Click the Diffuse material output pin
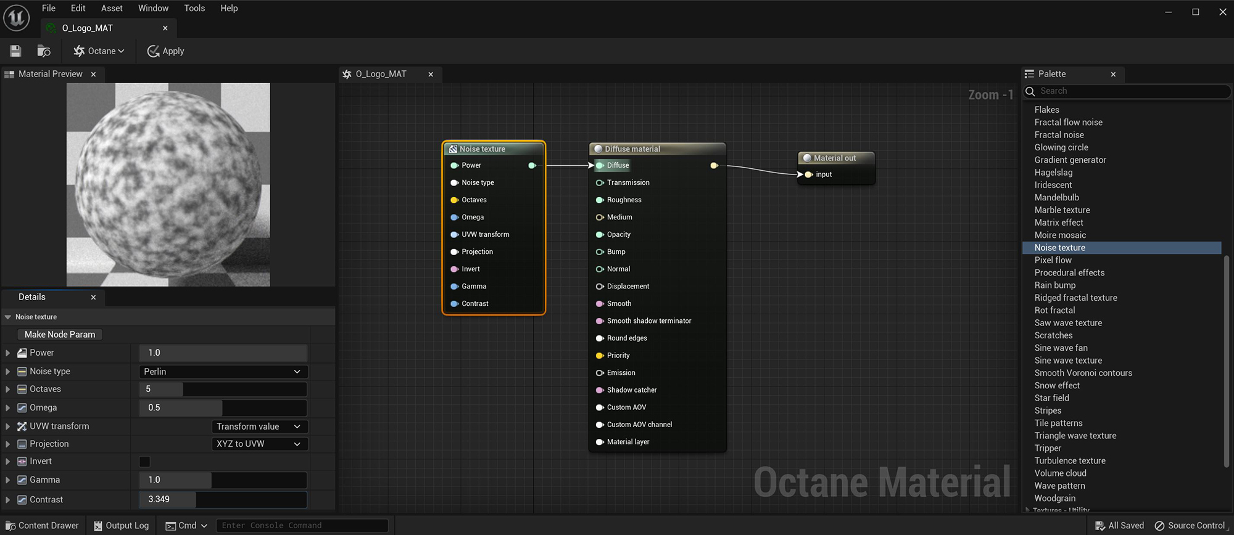Viewport: 1234px width, 535px height. point(714,165)
